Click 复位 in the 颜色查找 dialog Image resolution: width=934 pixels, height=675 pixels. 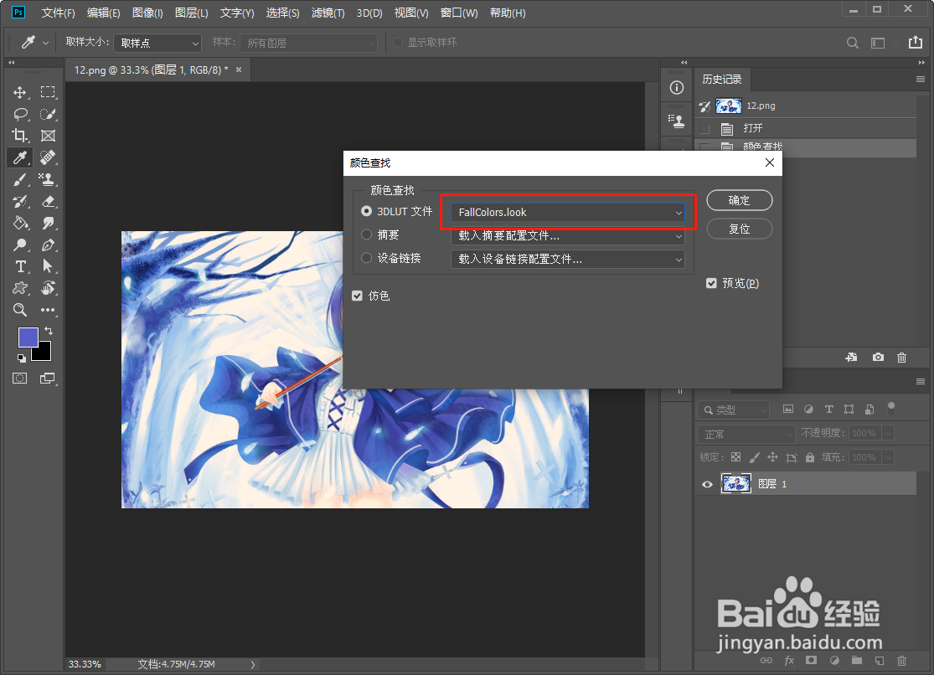[x=739, y=229]
